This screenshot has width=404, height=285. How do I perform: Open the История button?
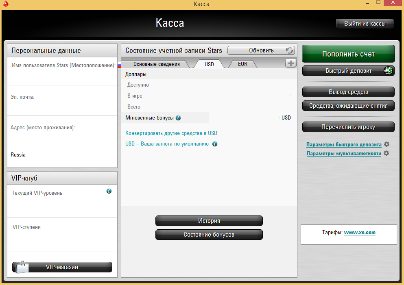pos(209,221)
